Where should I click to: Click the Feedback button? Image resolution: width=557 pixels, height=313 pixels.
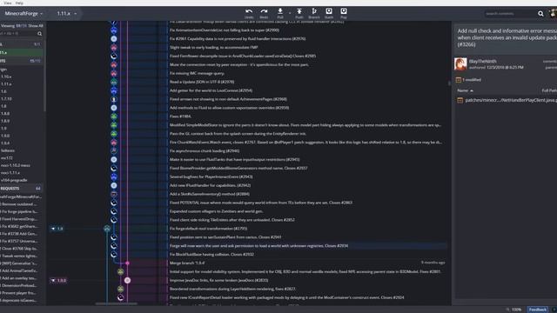(x=538, y=310)
